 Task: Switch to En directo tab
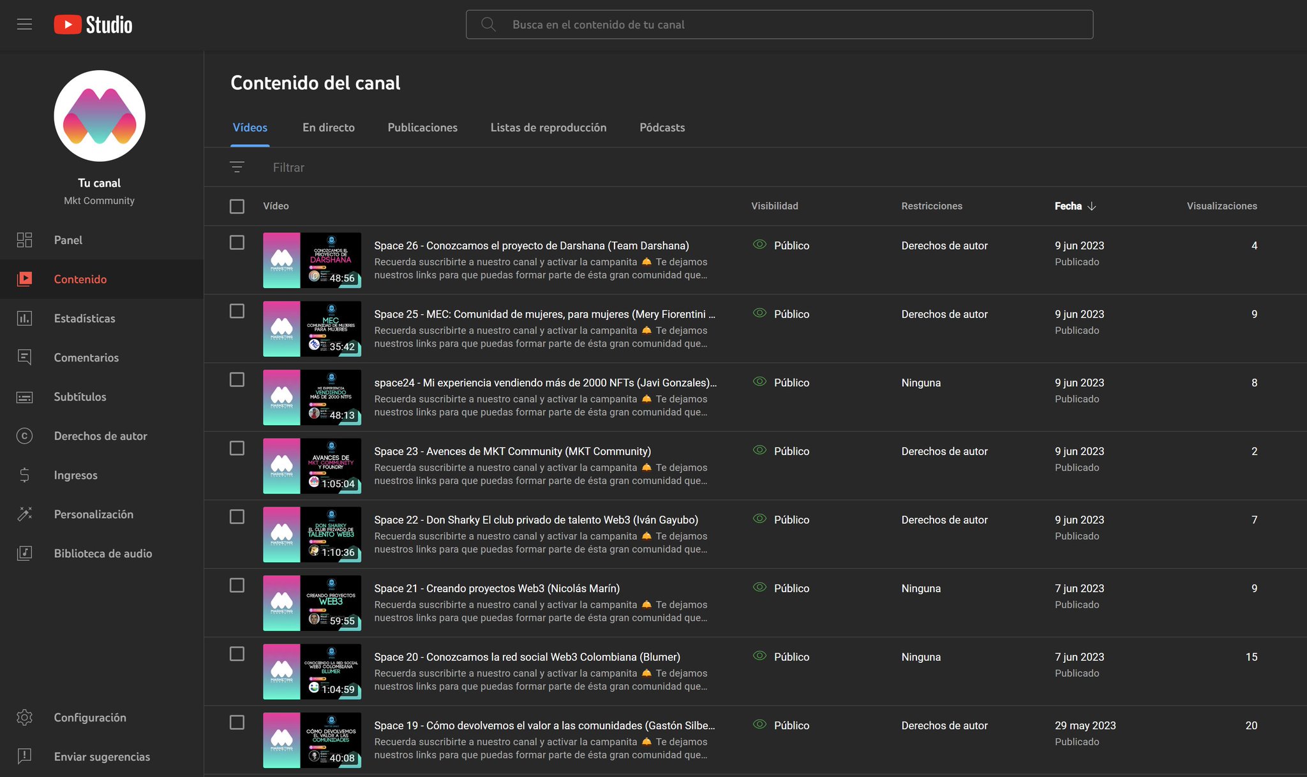pos(328,127)
